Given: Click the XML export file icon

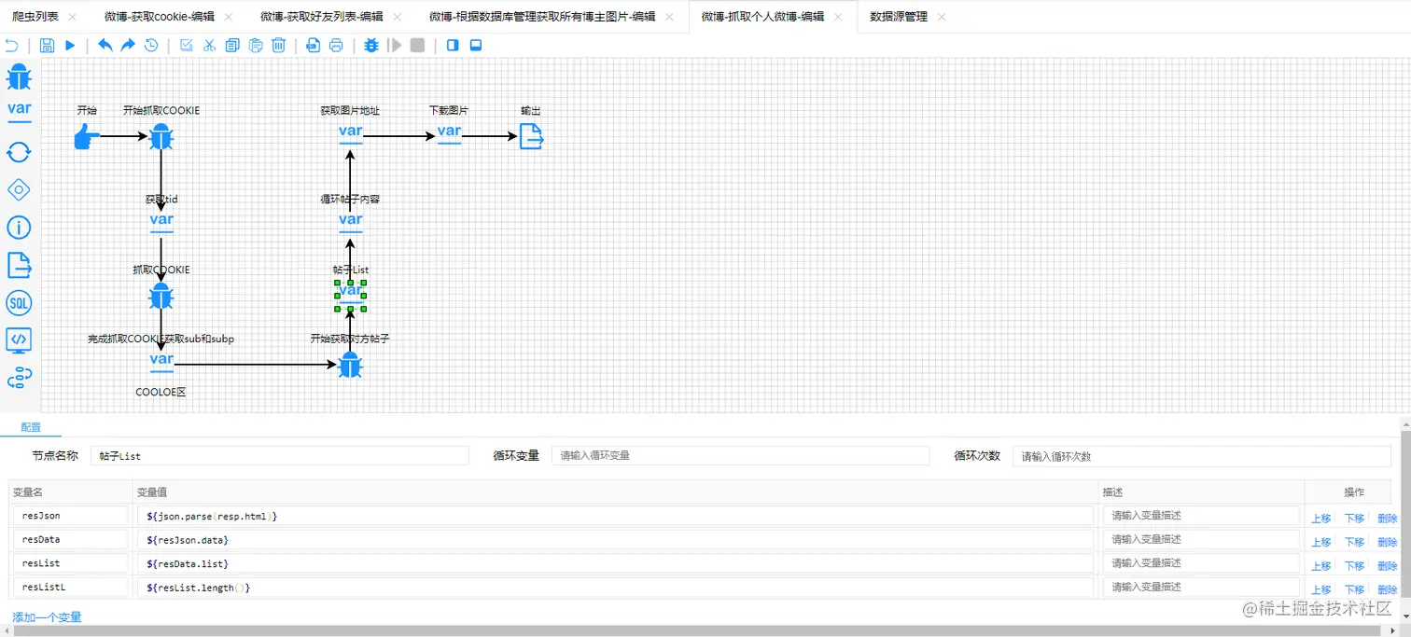Looking at the screenshot, I should click(x=314, y=45).
